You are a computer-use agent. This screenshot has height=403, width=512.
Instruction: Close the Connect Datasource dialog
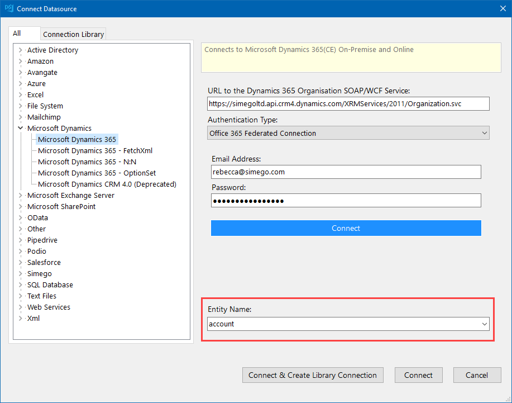[x=503, y=8]
